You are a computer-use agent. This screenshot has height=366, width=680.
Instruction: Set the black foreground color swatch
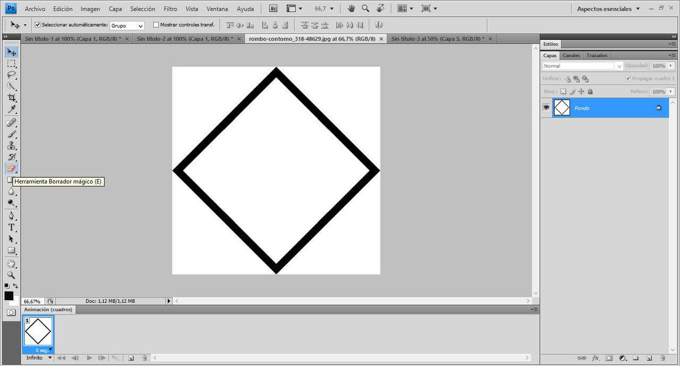[8, 296]
